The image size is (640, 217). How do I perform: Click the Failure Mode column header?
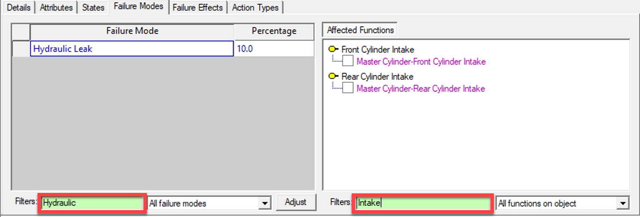click(132, 31)
